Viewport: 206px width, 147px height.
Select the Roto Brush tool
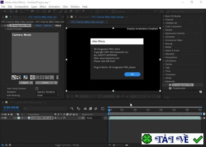(x=78, y=11)
